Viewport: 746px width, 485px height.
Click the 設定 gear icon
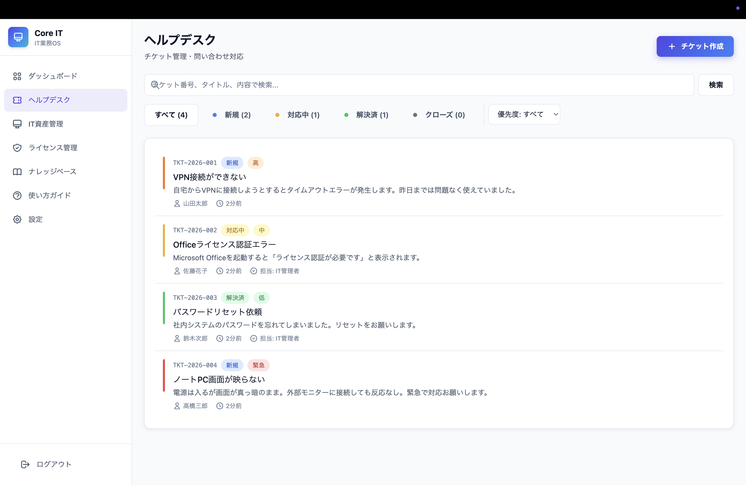pyautogui.click(x=17, y=219)
